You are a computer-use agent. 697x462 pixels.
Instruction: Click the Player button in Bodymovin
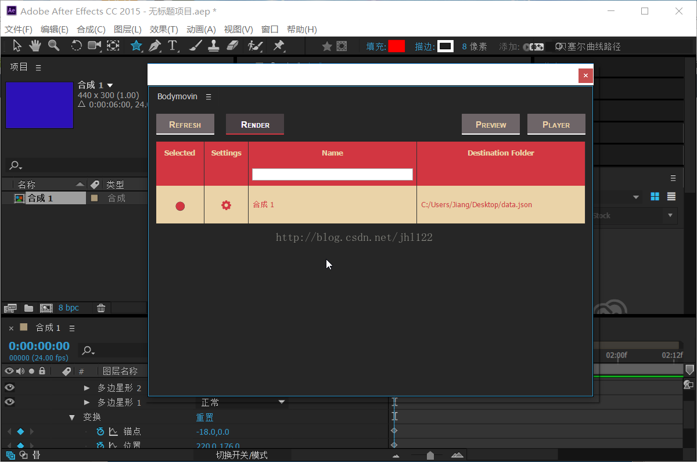[x=556, y=124]
